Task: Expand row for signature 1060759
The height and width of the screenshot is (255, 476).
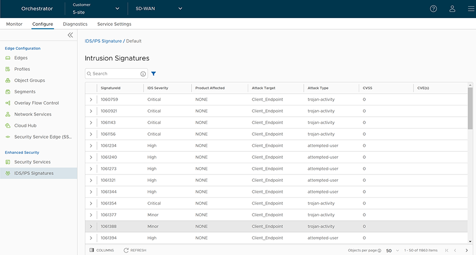Action: [x=91, y=100]
